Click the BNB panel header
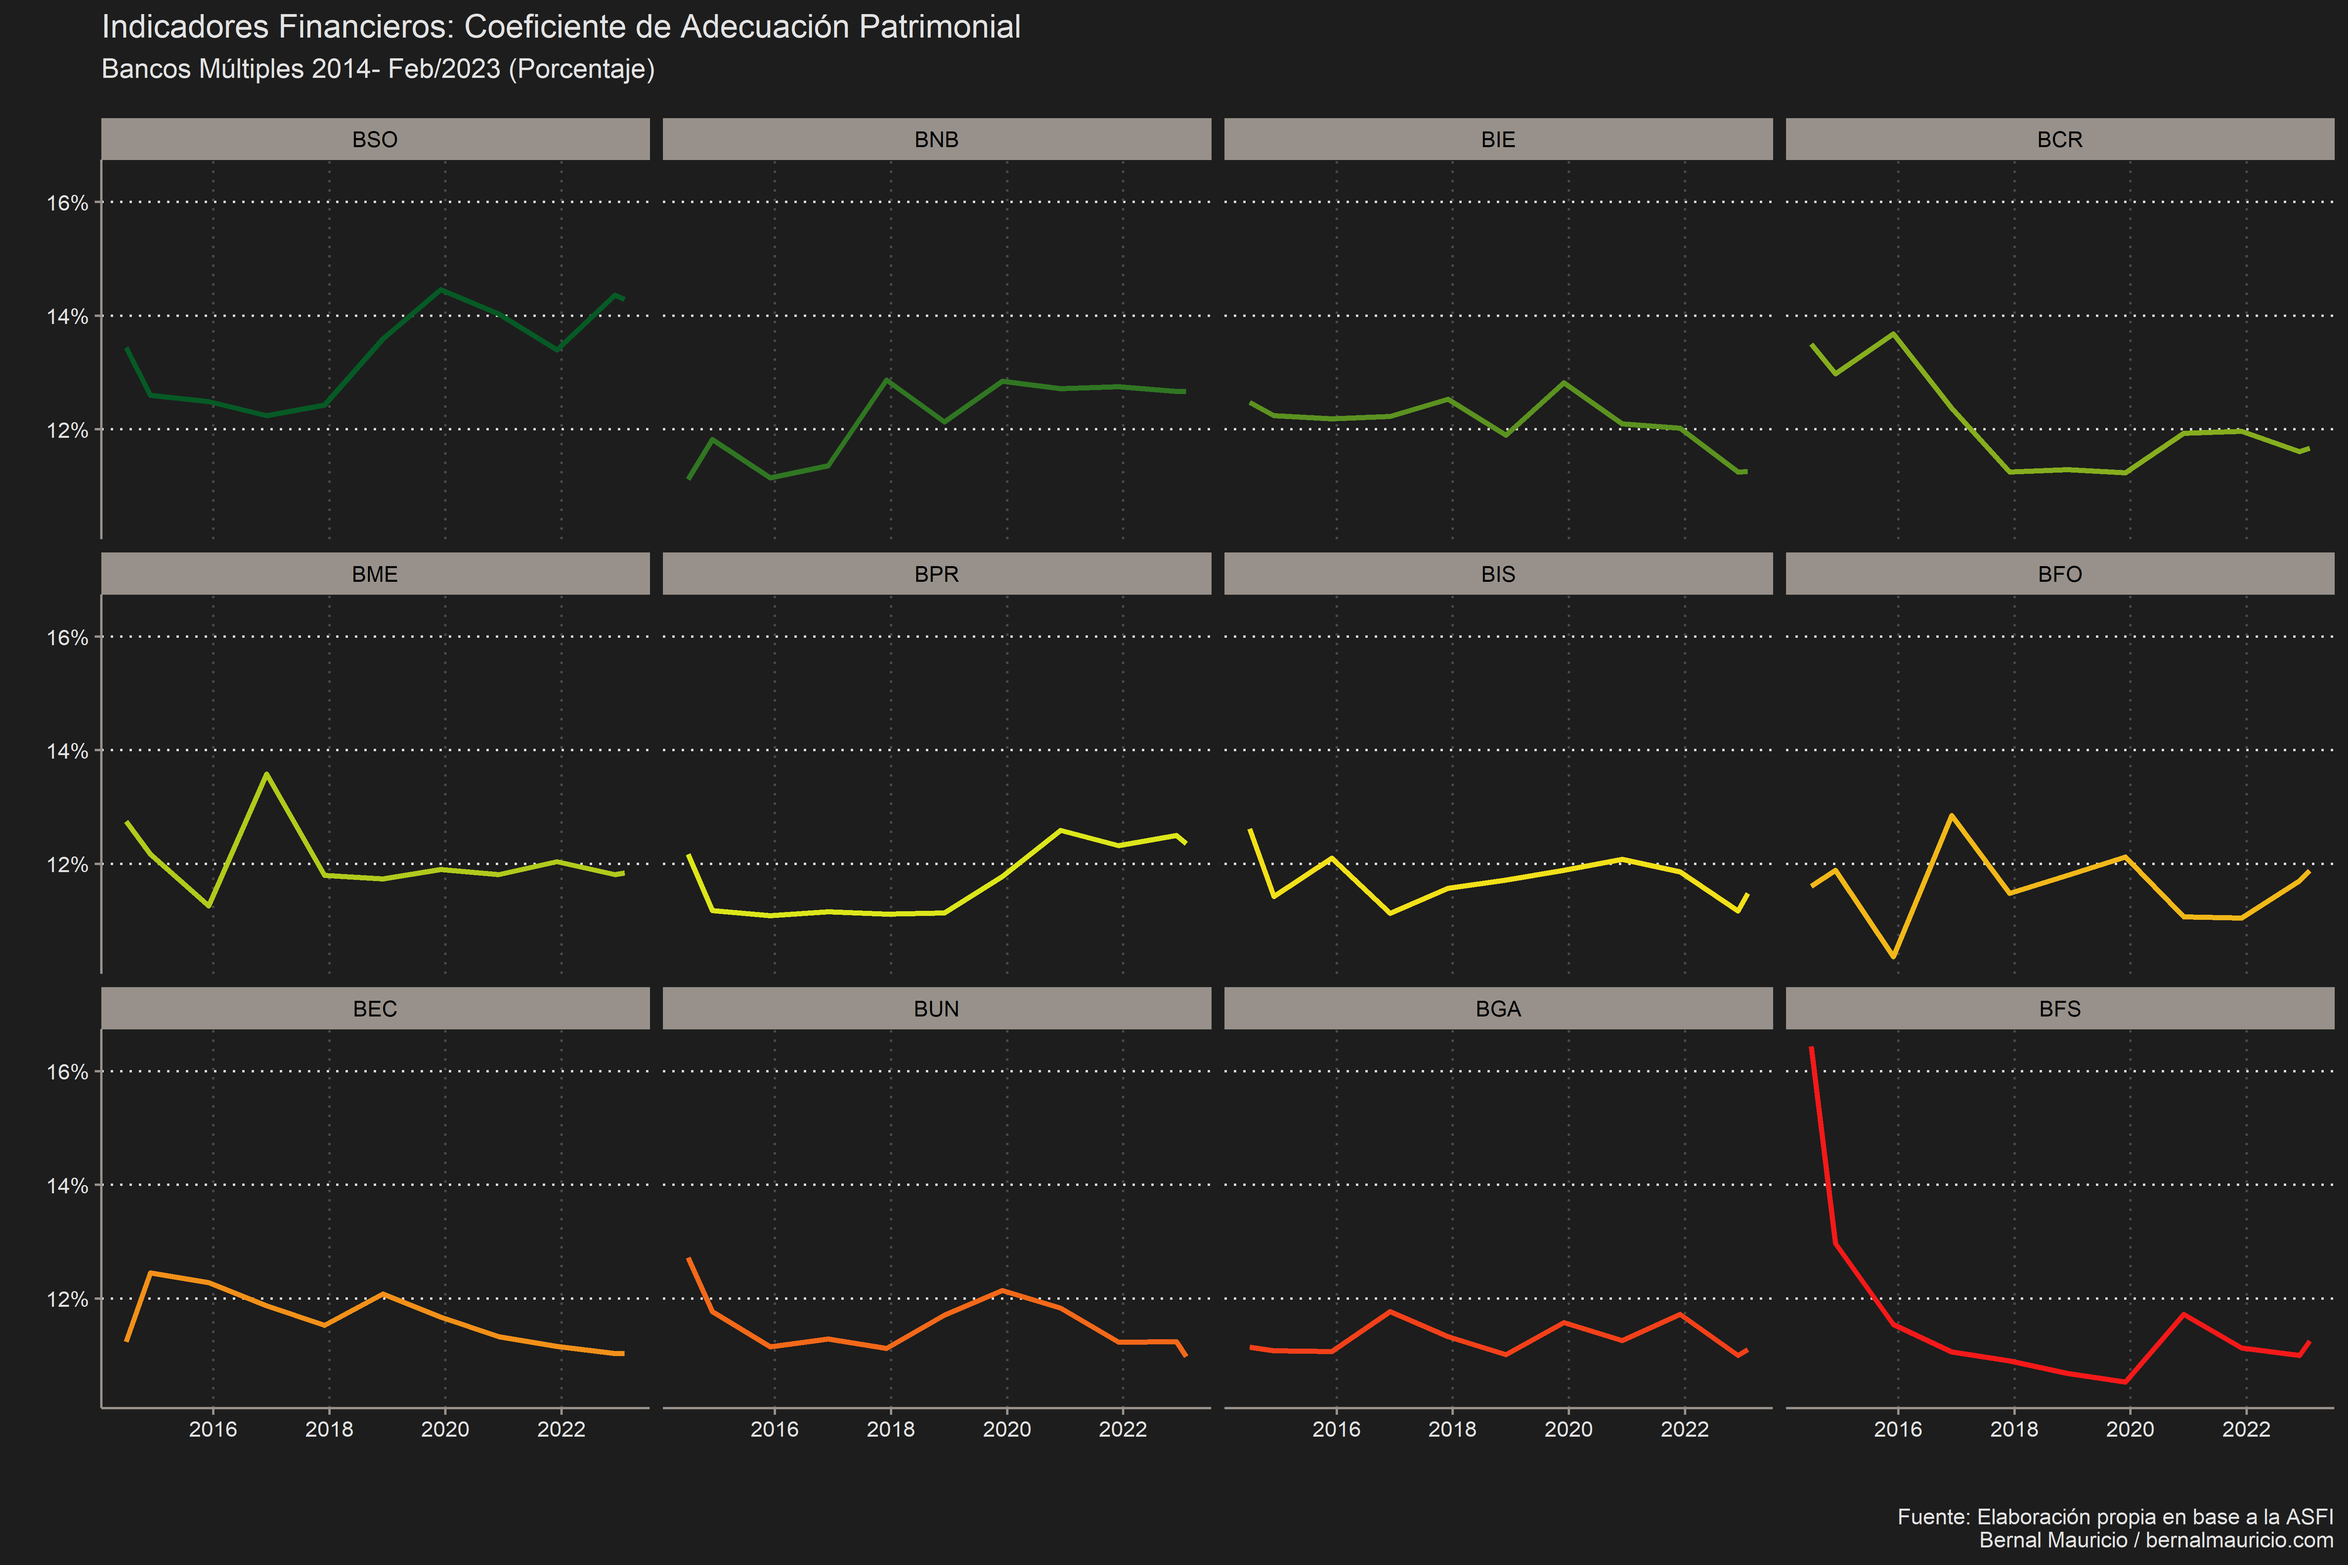 click(x=936, y=140)
